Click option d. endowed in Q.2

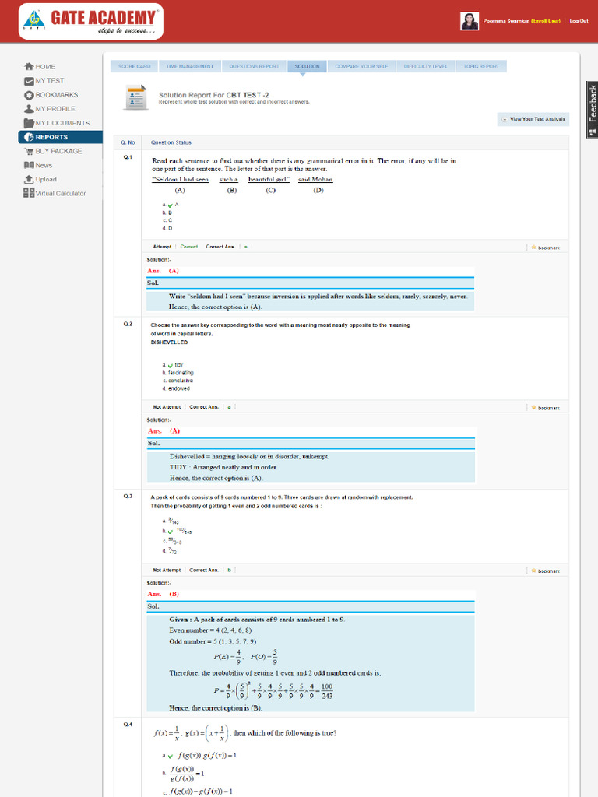pyautogui.click(x=176, y=388)
